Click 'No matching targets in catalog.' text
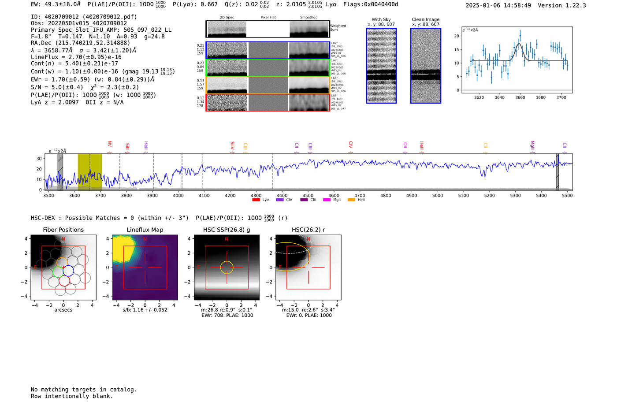The width and height of the screenshot is (617, 420). click(x=84, y=390)
